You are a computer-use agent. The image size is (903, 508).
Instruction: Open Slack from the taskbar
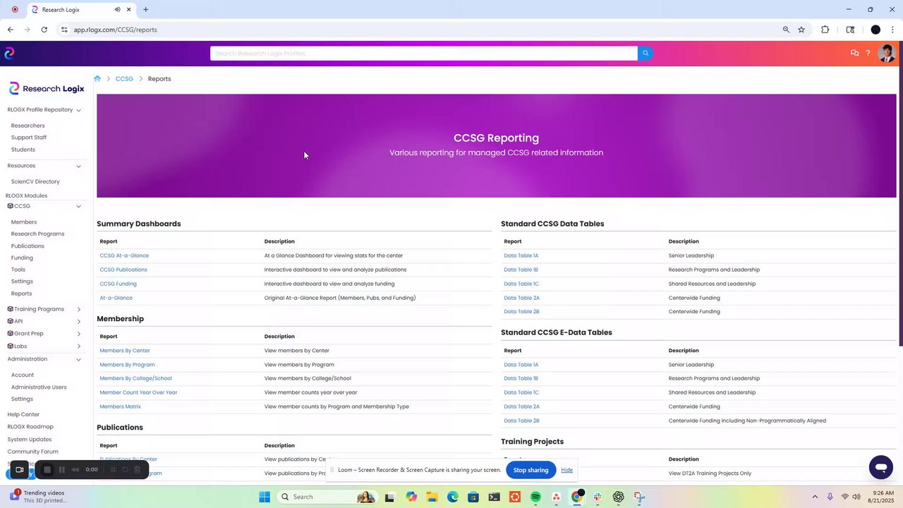click(x=598, y=497)
